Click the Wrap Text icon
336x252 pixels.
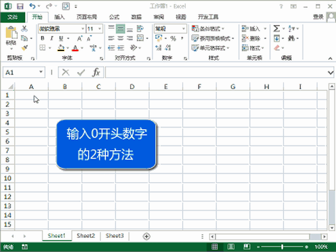tap(140, 28)
